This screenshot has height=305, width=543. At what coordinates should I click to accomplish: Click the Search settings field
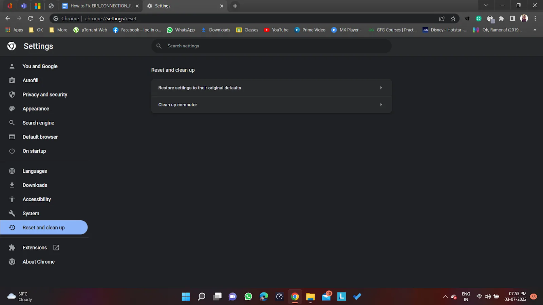[271, 46]
